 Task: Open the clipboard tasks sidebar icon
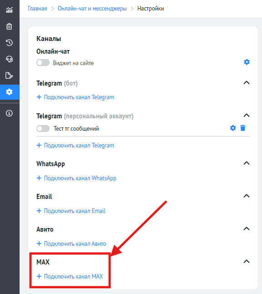9,26
